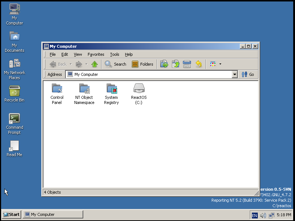The height and width of the screenshot is (221, 295).
Task: Click the '4 Objects' status bar text
Action: [53, 192]
